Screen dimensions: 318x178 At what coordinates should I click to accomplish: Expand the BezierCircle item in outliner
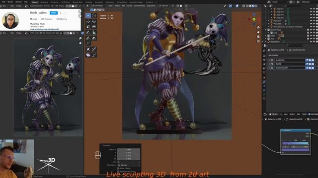click(x=265, y=42)
